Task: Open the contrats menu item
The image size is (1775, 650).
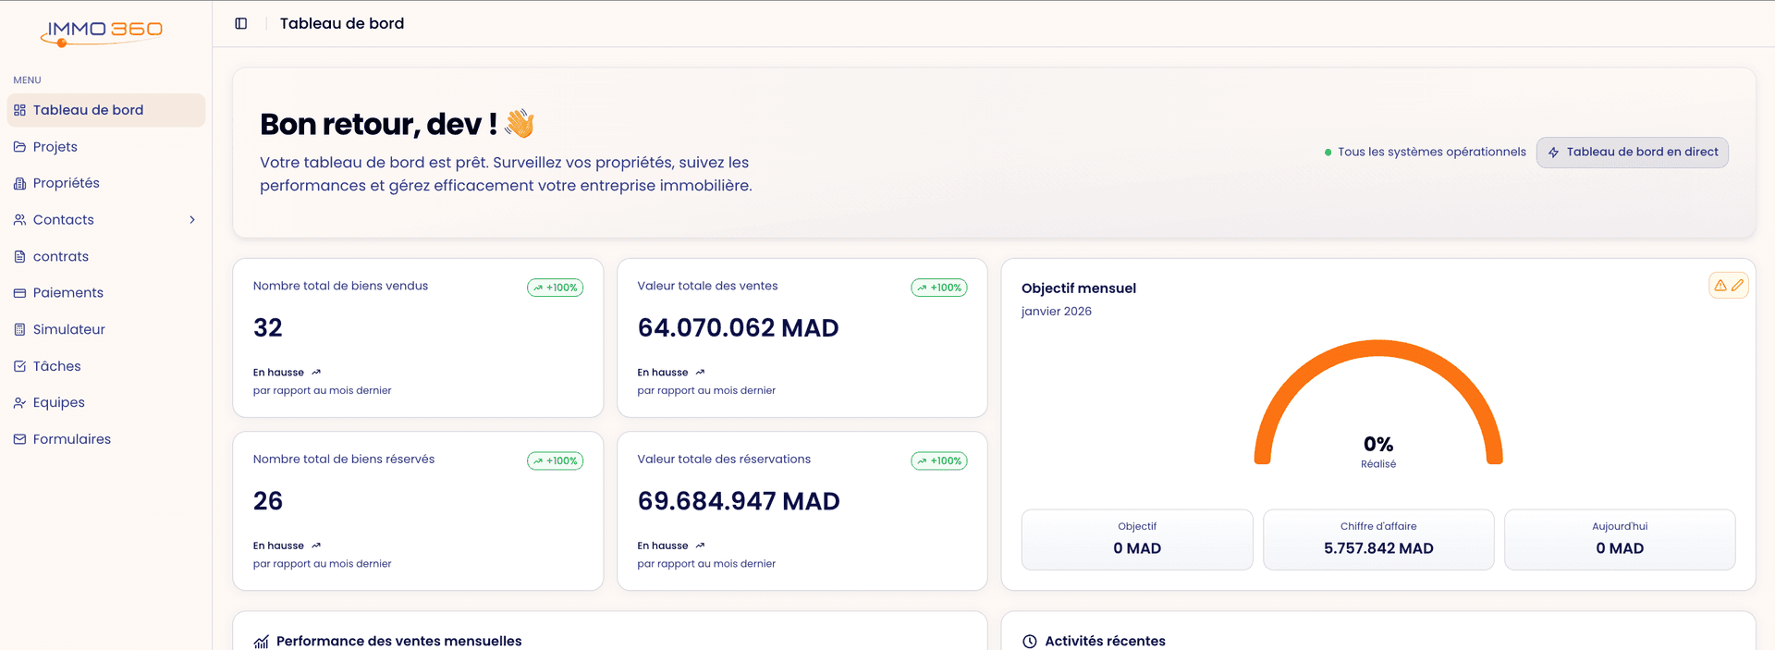Action: pos(61,257)
